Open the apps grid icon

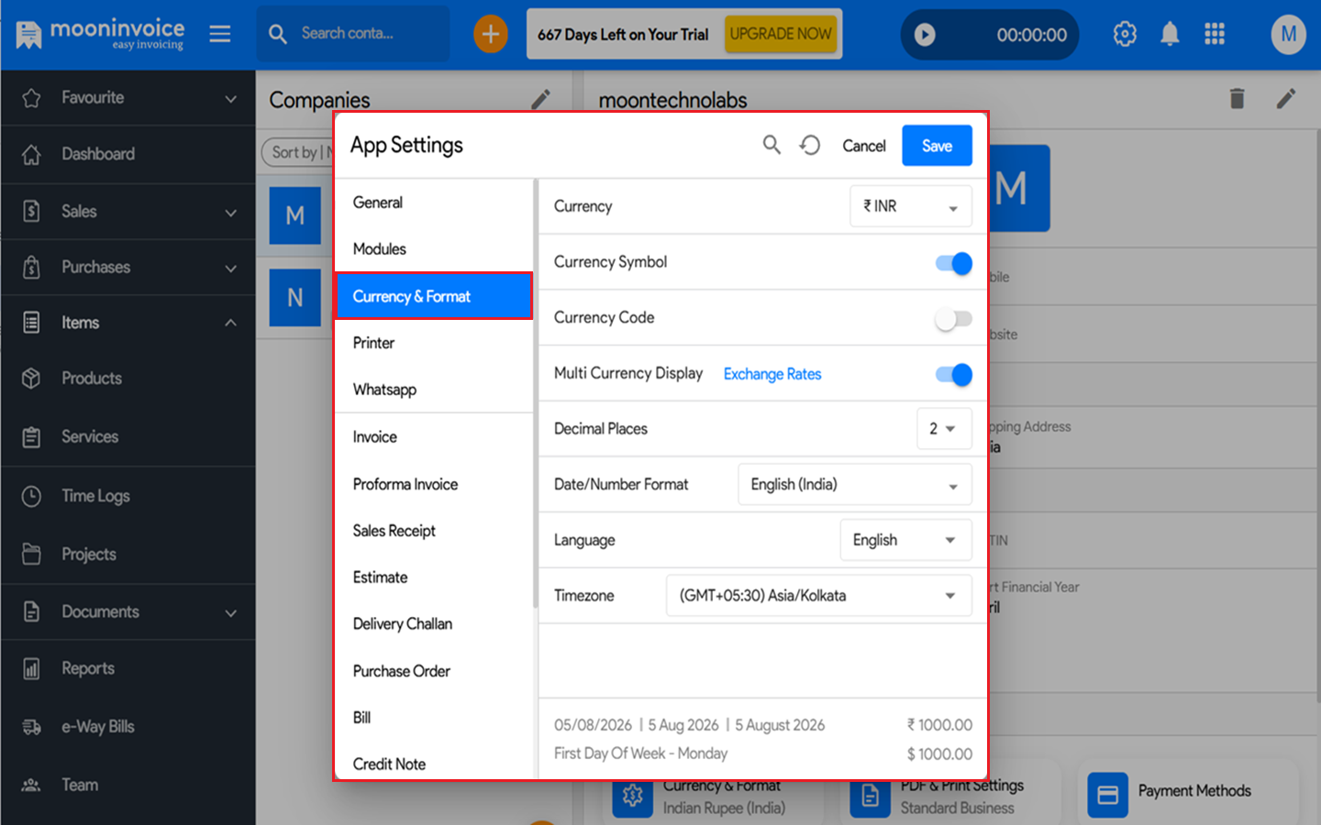(x=1215, y=34)
